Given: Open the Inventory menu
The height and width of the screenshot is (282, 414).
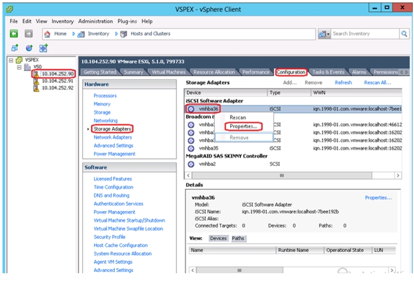Looking at the screenshot, I should [63, 21].
